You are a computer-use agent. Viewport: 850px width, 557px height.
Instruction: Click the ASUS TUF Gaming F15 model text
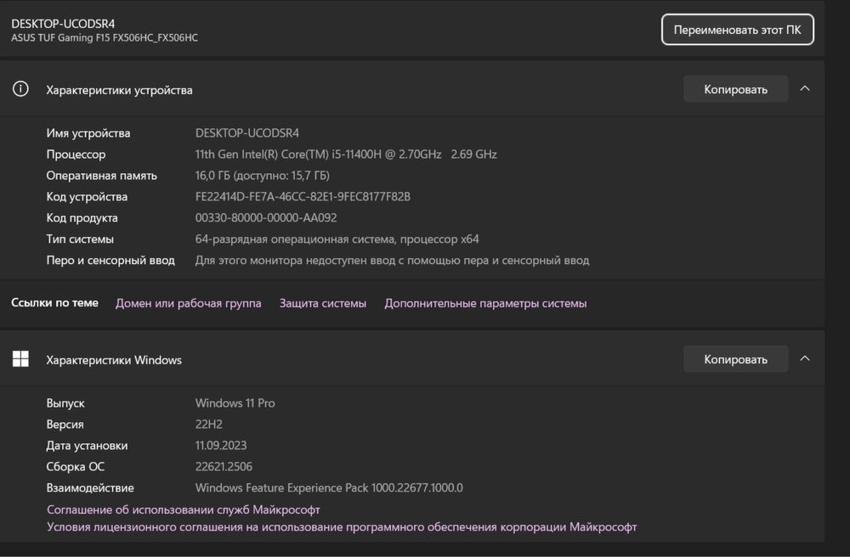(x=105, y=38)
